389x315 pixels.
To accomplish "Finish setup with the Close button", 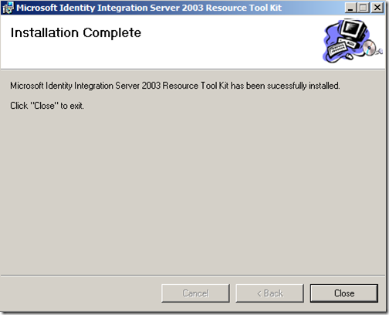I will 344,293.
